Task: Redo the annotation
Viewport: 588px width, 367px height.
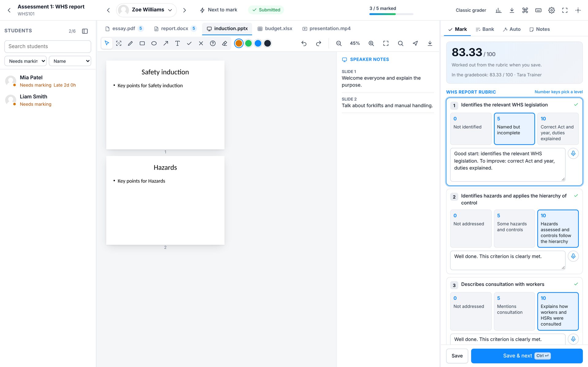Action: click(318, 43)
